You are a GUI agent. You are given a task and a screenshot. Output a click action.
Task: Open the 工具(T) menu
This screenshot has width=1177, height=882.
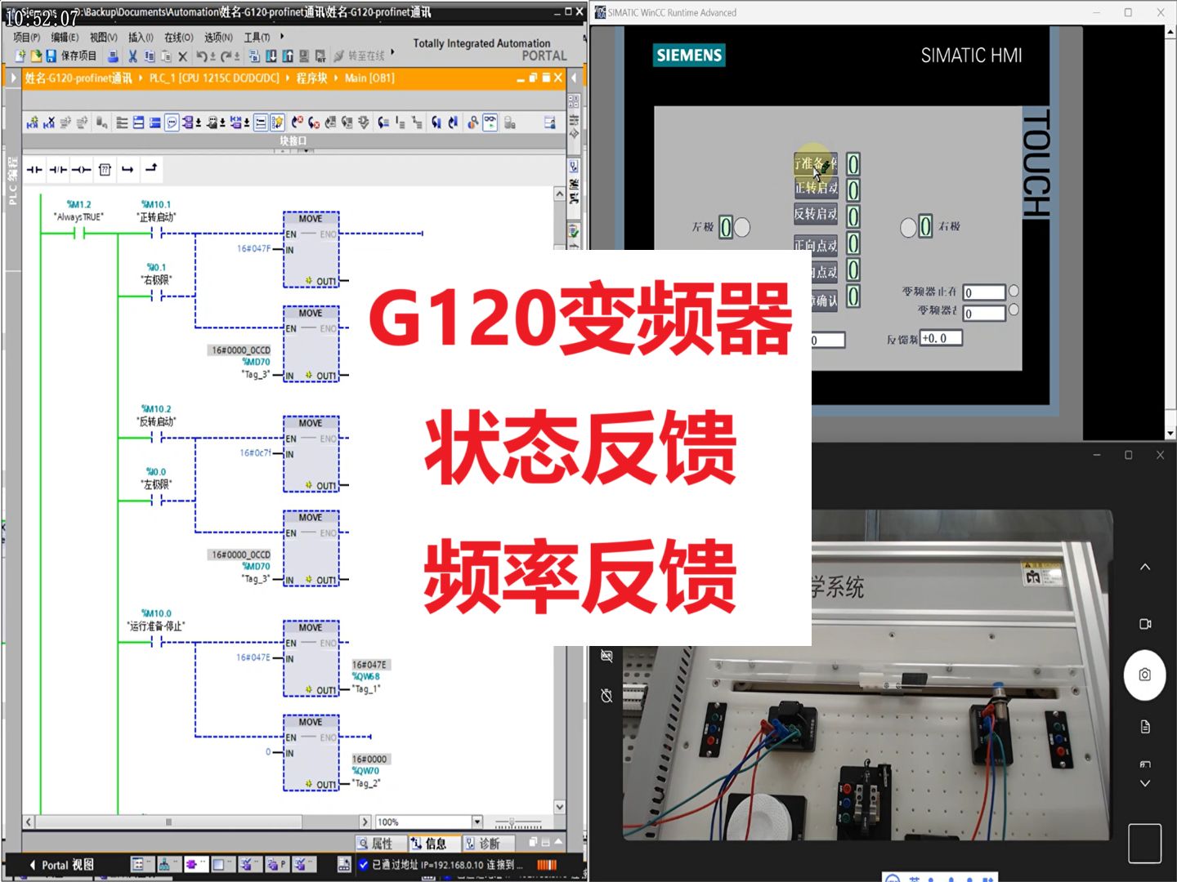point(257,38)
